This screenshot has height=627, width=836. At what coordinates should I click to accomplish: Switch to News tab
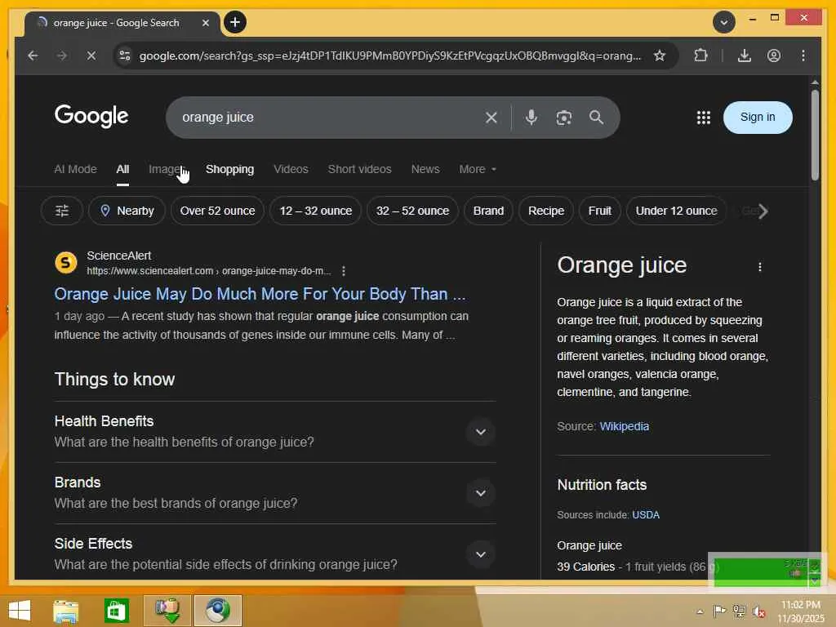coord(425,169)
